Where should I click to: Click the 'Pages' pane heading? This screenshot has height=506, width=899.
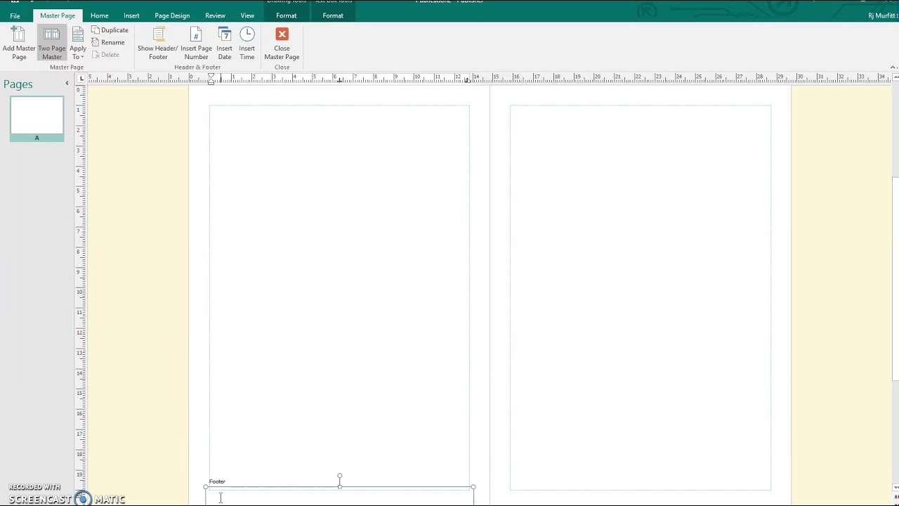18,84
